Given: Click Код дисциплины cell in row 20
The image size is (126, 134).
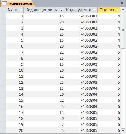Looking at the screenshot, I should click(44, 130).
